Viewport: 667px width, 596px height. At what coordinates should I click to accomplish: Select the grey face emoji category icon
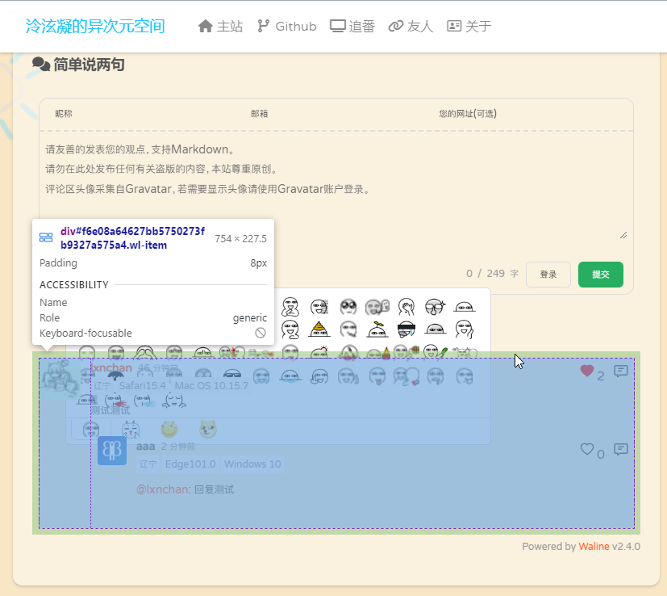click(90, 429)
